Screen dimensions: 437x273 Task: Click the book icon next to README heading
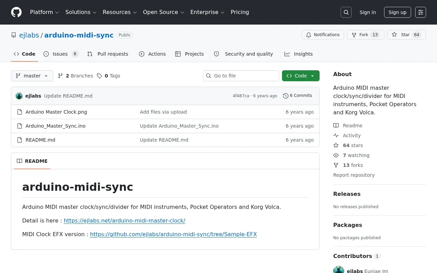pyautogui.click(x=19, y=161)
